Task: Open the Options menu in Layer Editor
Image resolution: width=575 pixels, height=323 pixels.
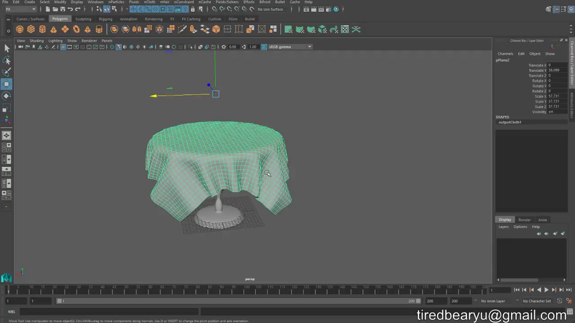Action: [x=520, y=227]
